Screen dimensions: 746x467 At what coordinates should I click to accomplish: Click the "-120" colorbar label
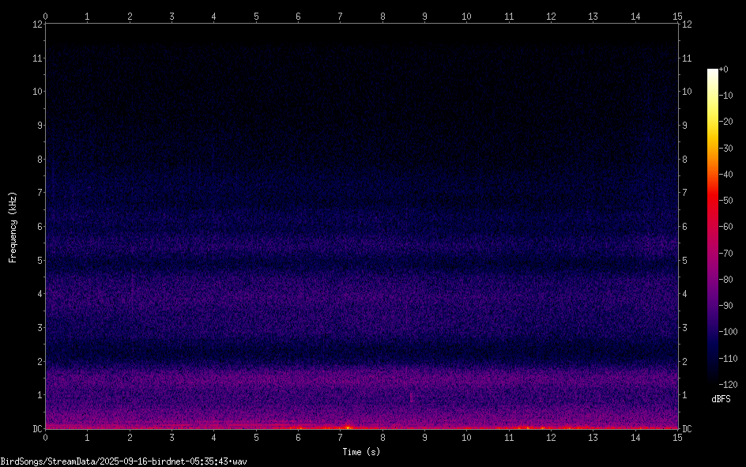point(728,385)
